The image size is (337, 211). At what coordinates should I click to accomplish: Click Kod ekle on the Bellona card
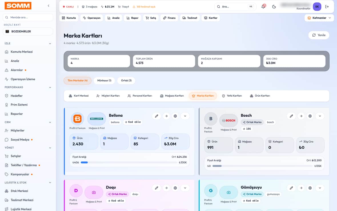pyautogui.click(x=133, y=122)
